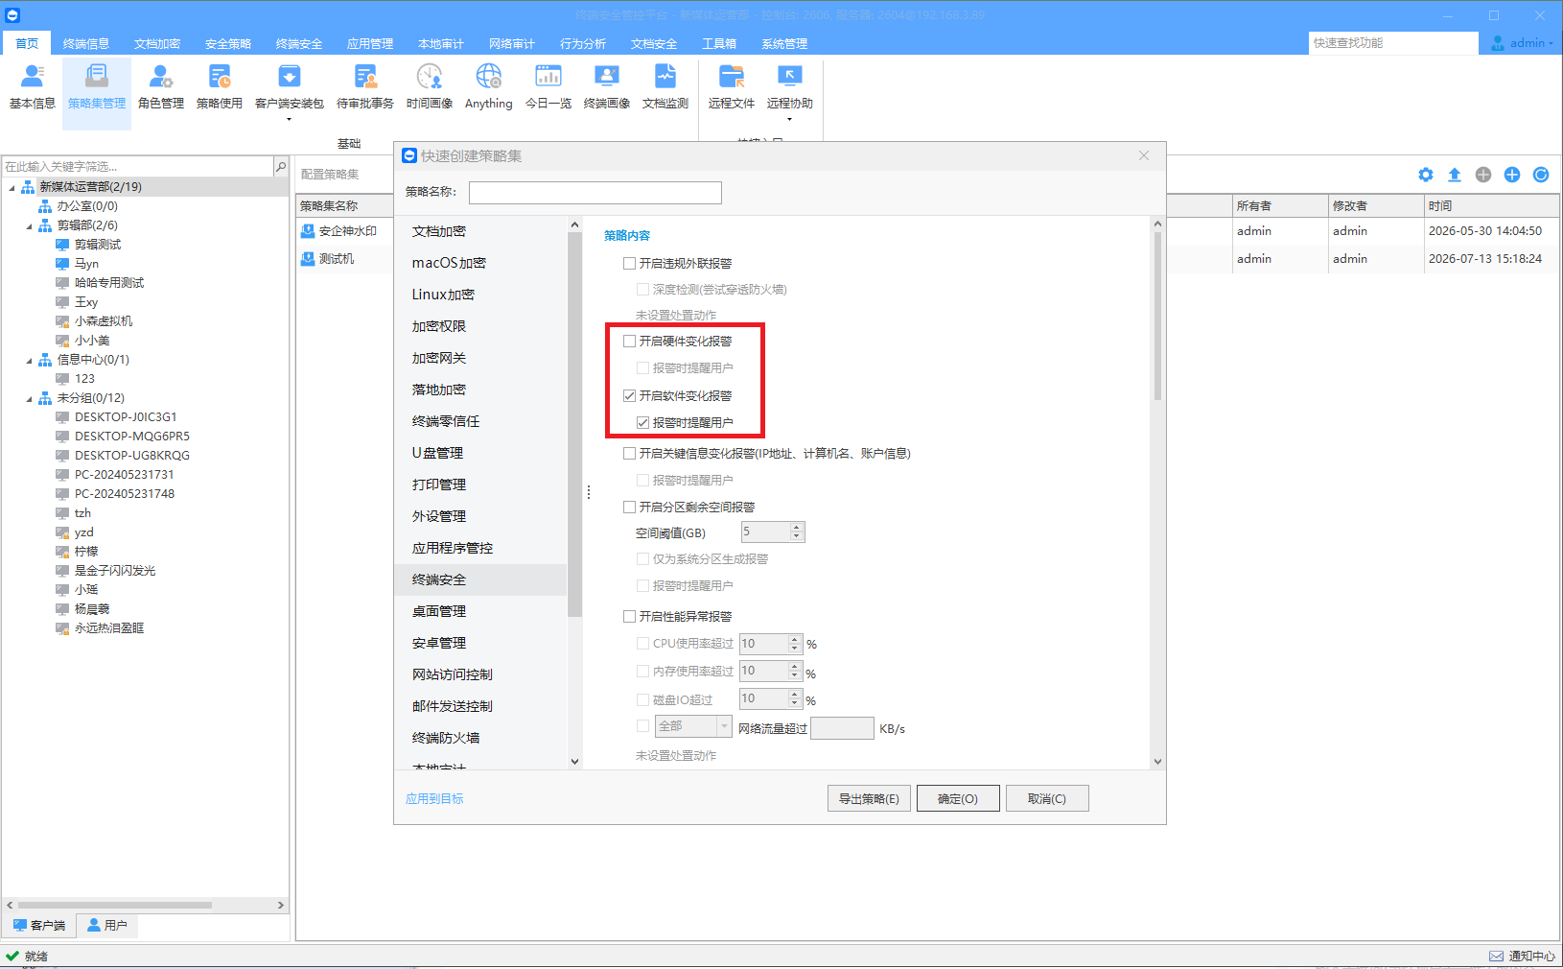Viewport: 1563px width, 969px height.
Task: Collapse 新媒体运营部 tree node
Action: pos(12,187)
